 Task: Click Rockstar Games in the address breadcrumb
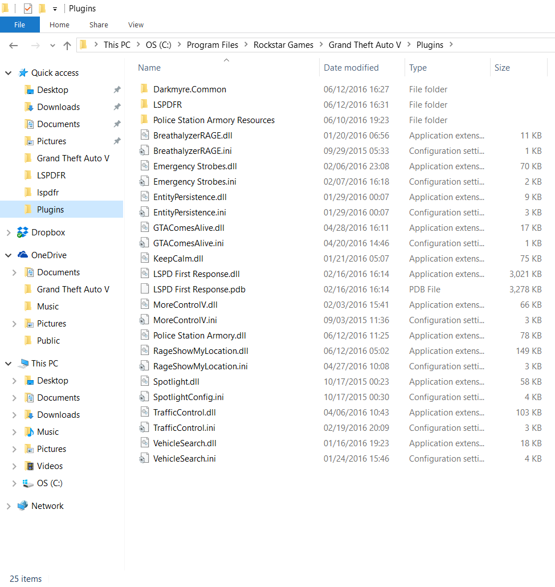[283, 45]
